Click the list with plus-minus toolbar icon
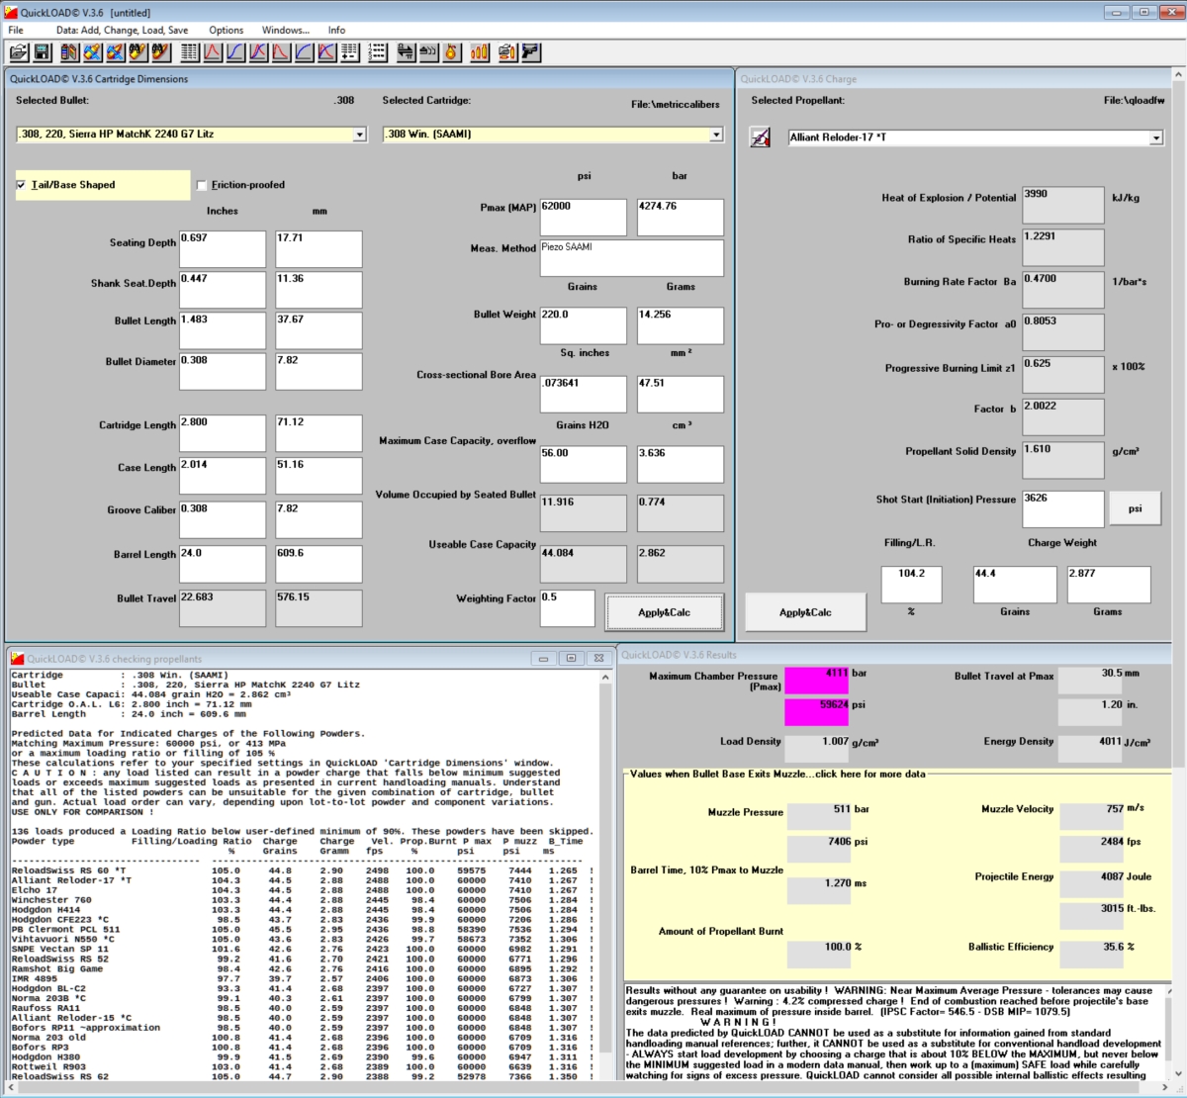The height and width of the screenshot is (1098, 1187). click(350, 51)
